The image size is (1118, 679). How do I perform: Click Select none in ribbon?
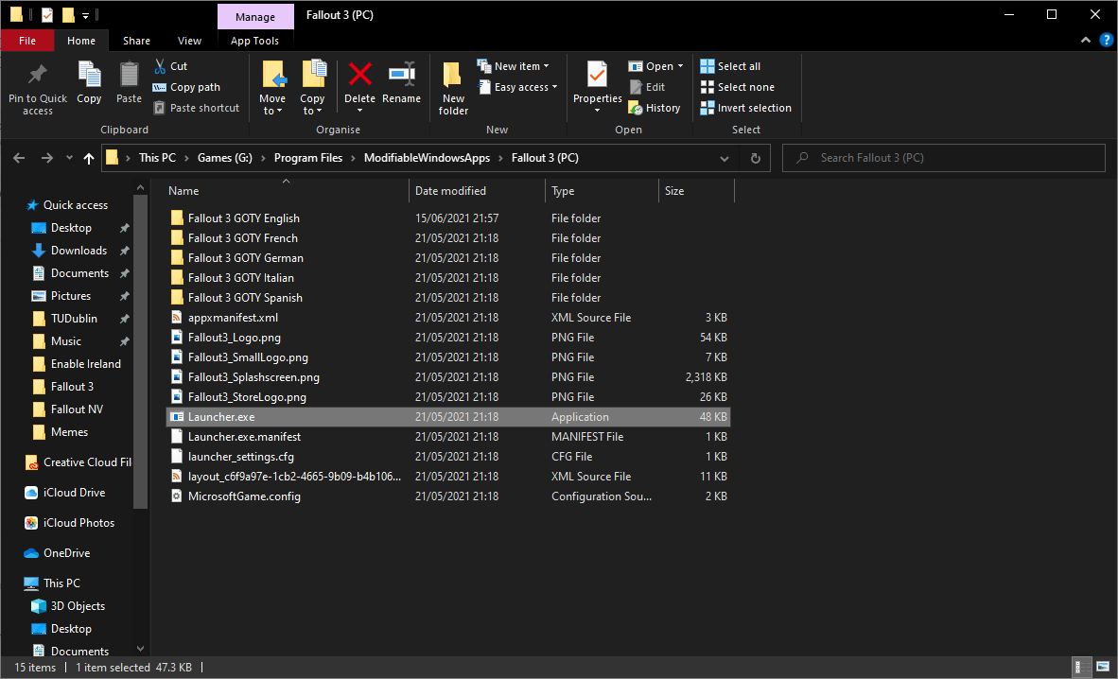[x=737, y=87]
